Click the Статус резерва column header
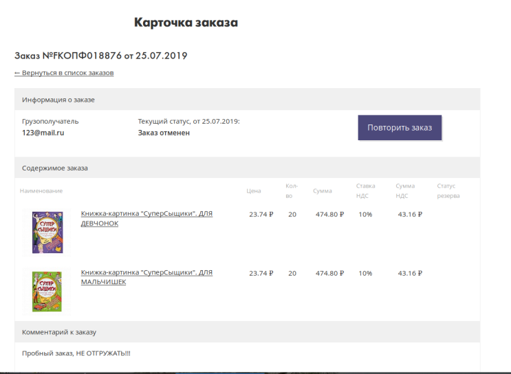Screen dimensions: 511x374 448,191
